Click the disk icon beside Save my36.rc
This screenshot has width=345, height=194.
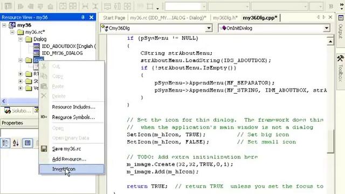44,149
